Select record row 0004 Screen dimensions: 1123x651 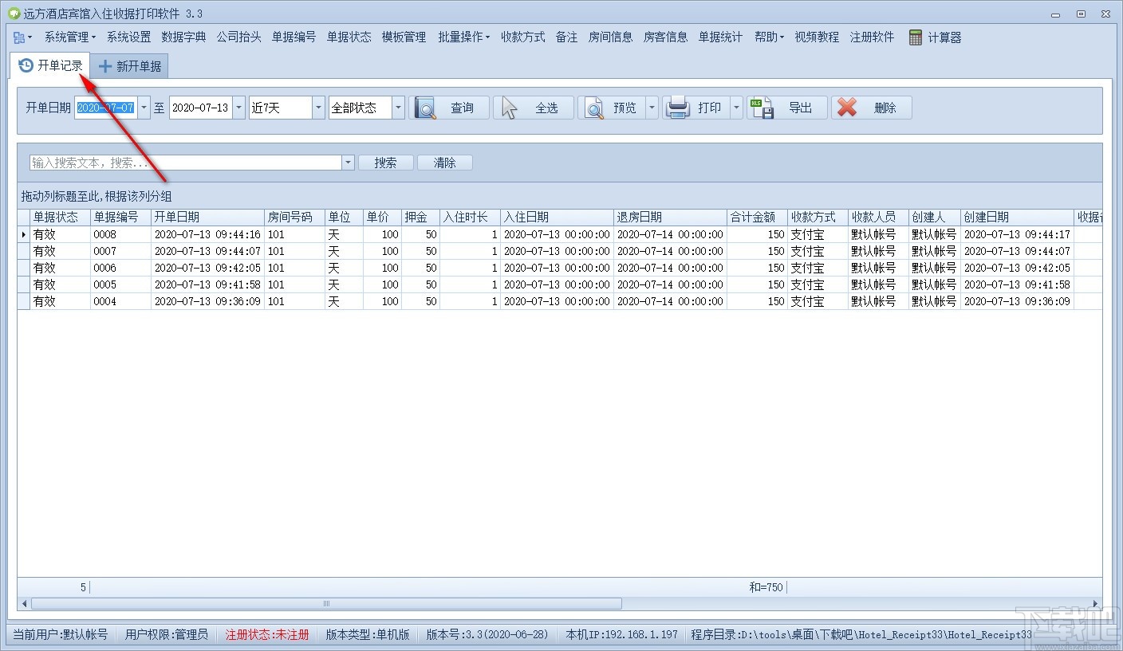(560, 301)
